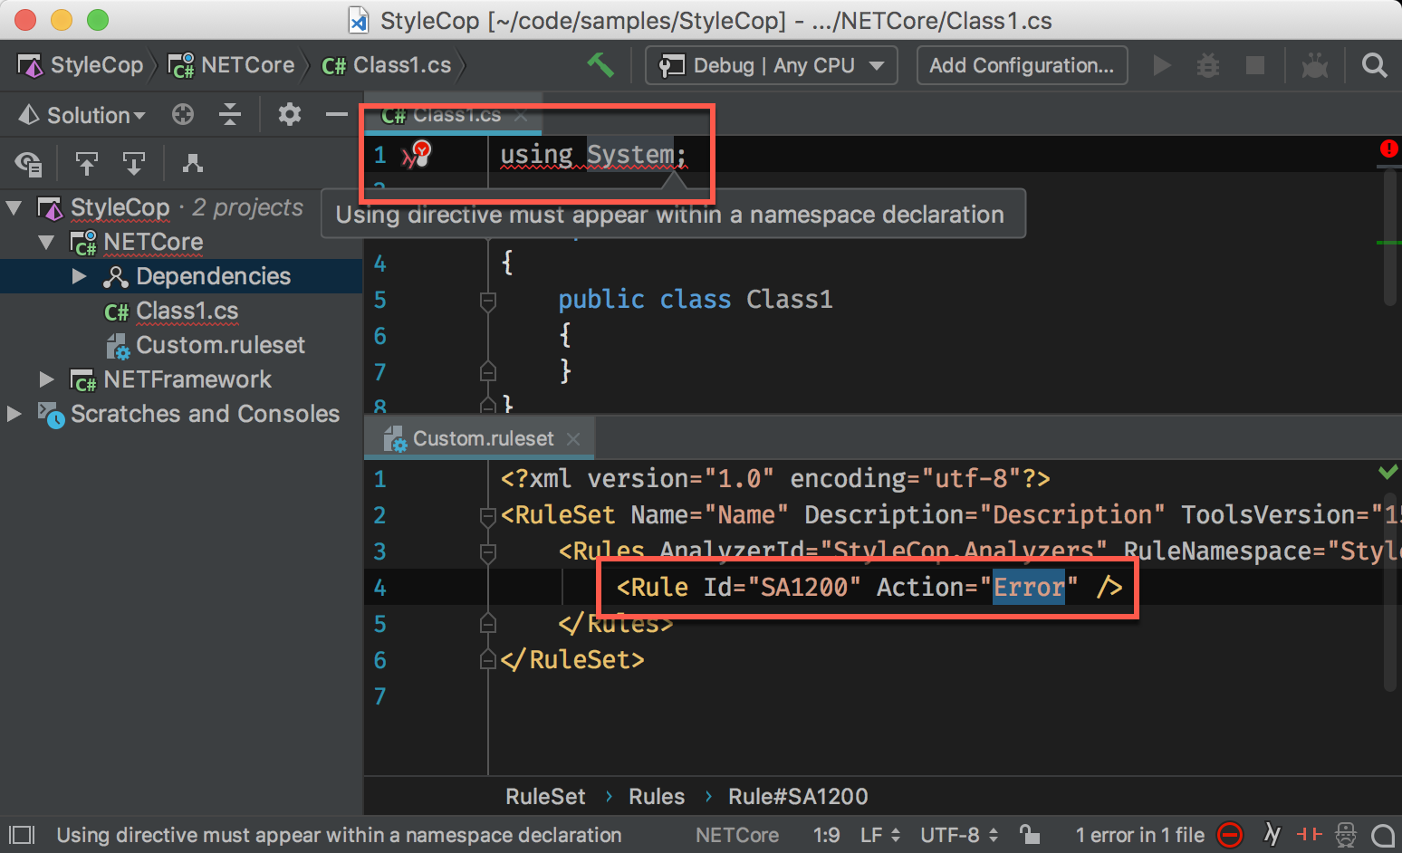Click the Class1.cs editor vertical scrollbar
1402x853 pixels.
[1390, 237]
